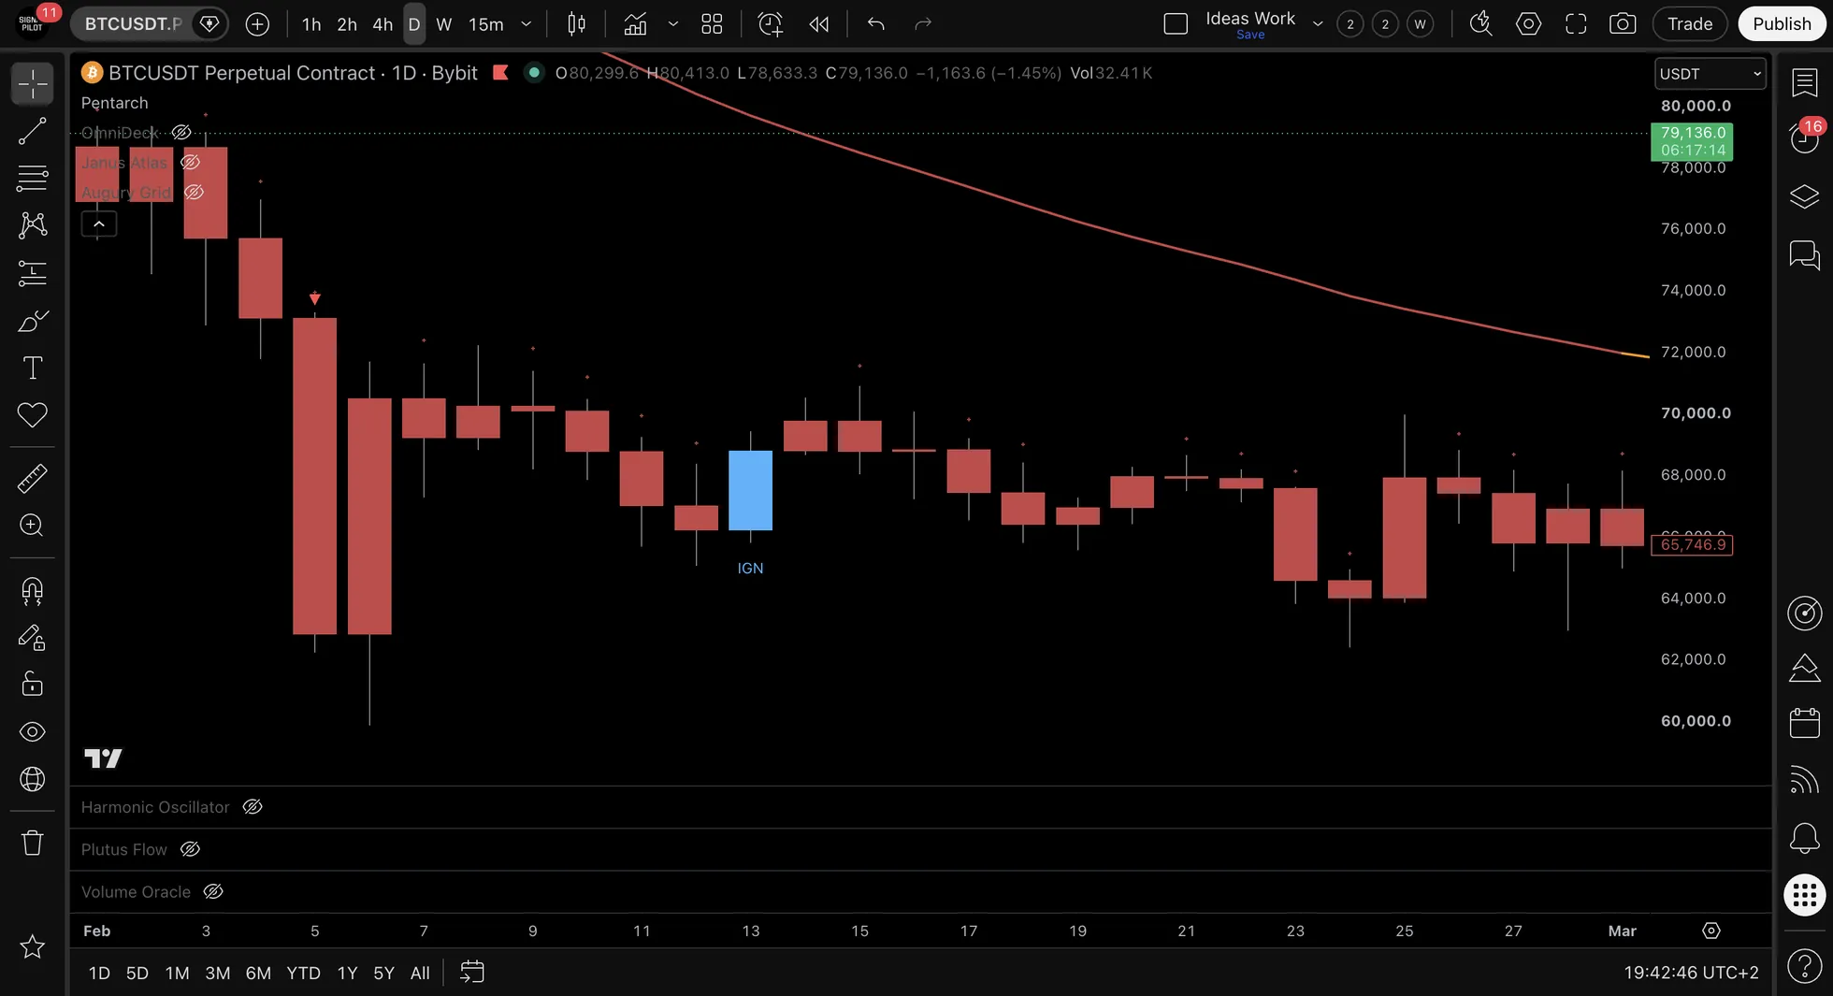Open the favorites star toolbar

click(33, 946)
